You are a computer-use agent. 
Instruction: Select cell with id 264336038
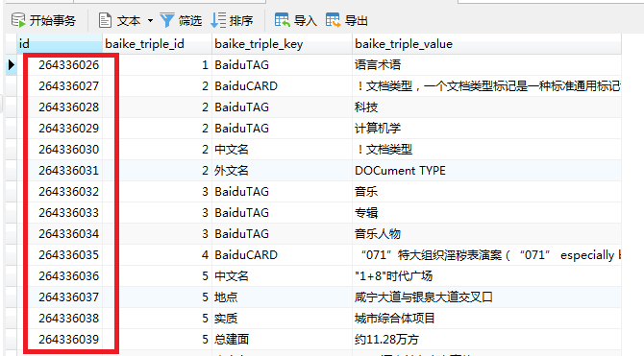(60, 319)
